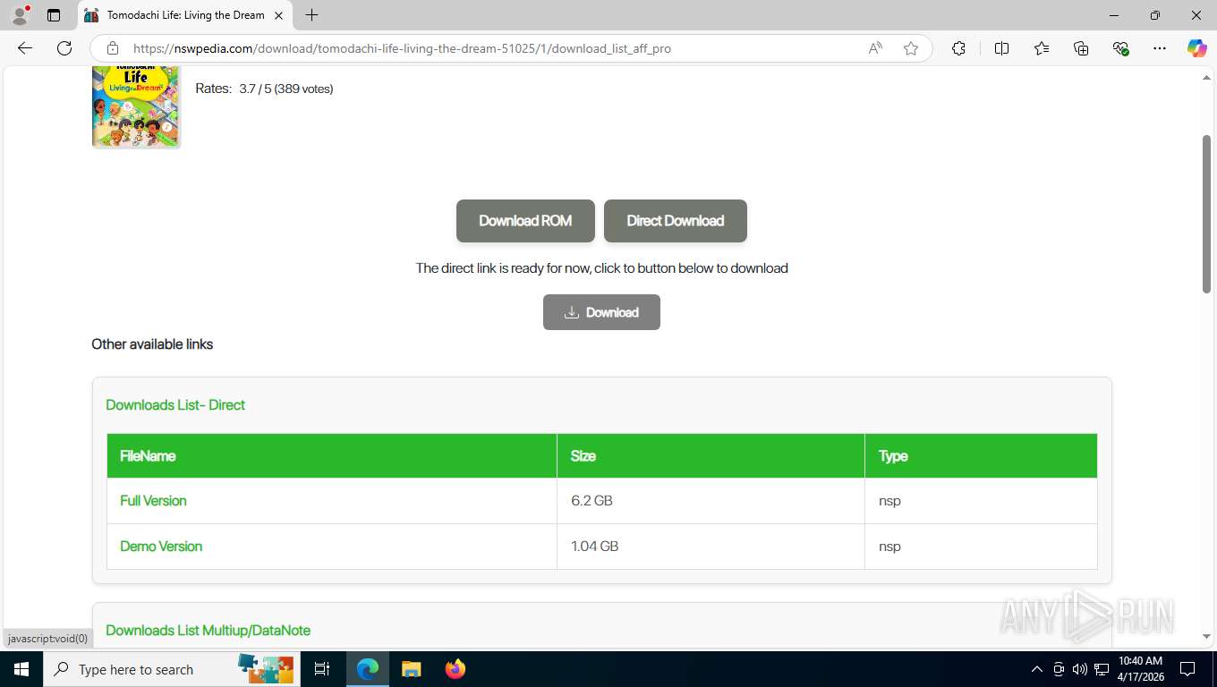Click the Download ROM button
Screen dimensions: 1217x687
point(525,221)
